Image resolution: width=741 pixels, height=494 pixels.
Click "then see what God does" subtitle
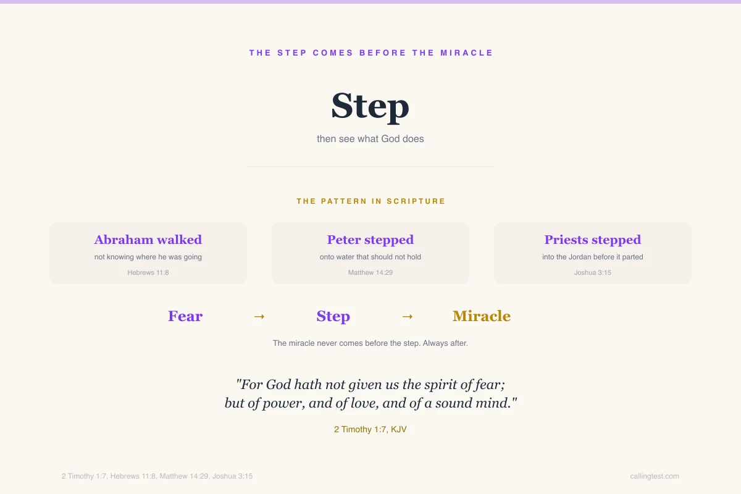click(x=371, y=139)
